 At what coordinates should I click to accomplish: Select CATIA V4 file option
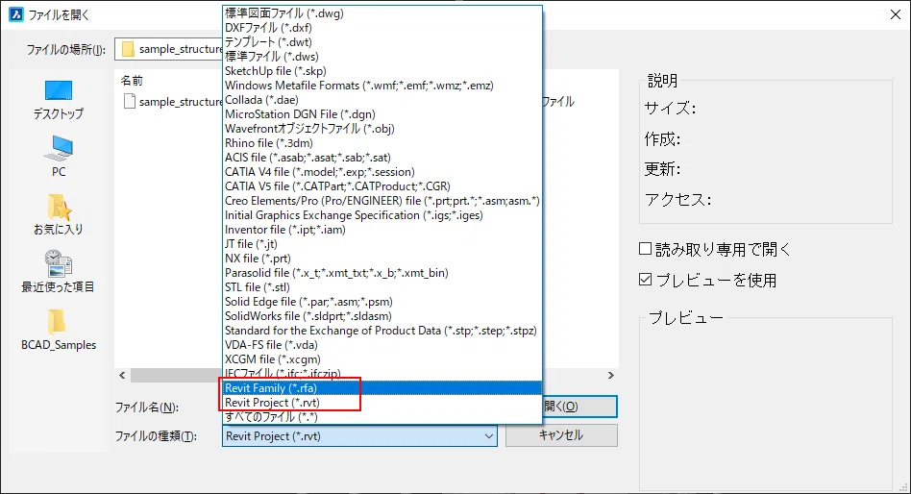(x=382, y=172)
